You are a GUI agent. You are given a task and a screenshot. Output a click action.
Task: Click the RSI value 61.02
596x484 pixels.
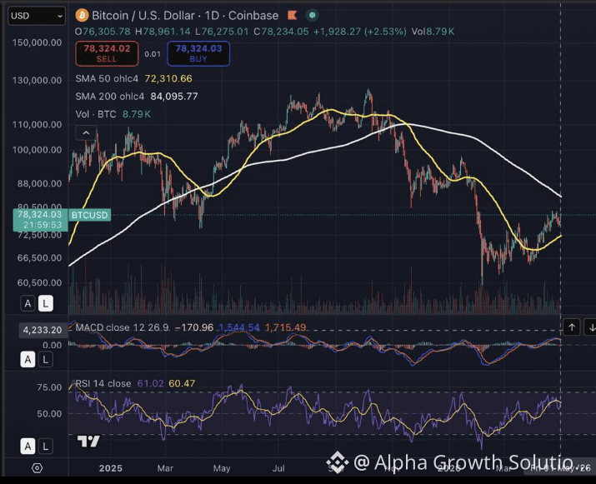pyautogui.click(x=151, y=384)
